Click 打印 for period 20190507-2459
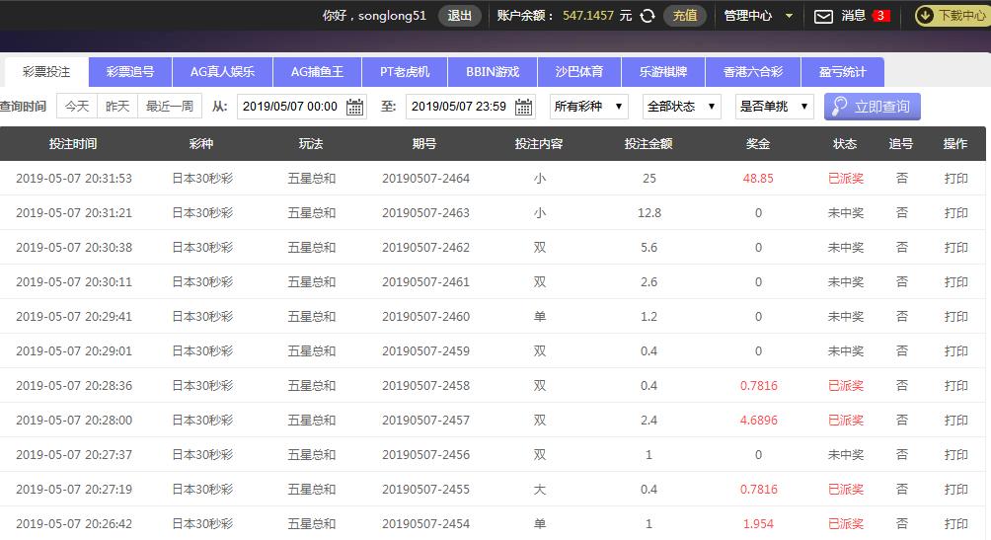Screen dimensions: 991x540 pos(955,350)
